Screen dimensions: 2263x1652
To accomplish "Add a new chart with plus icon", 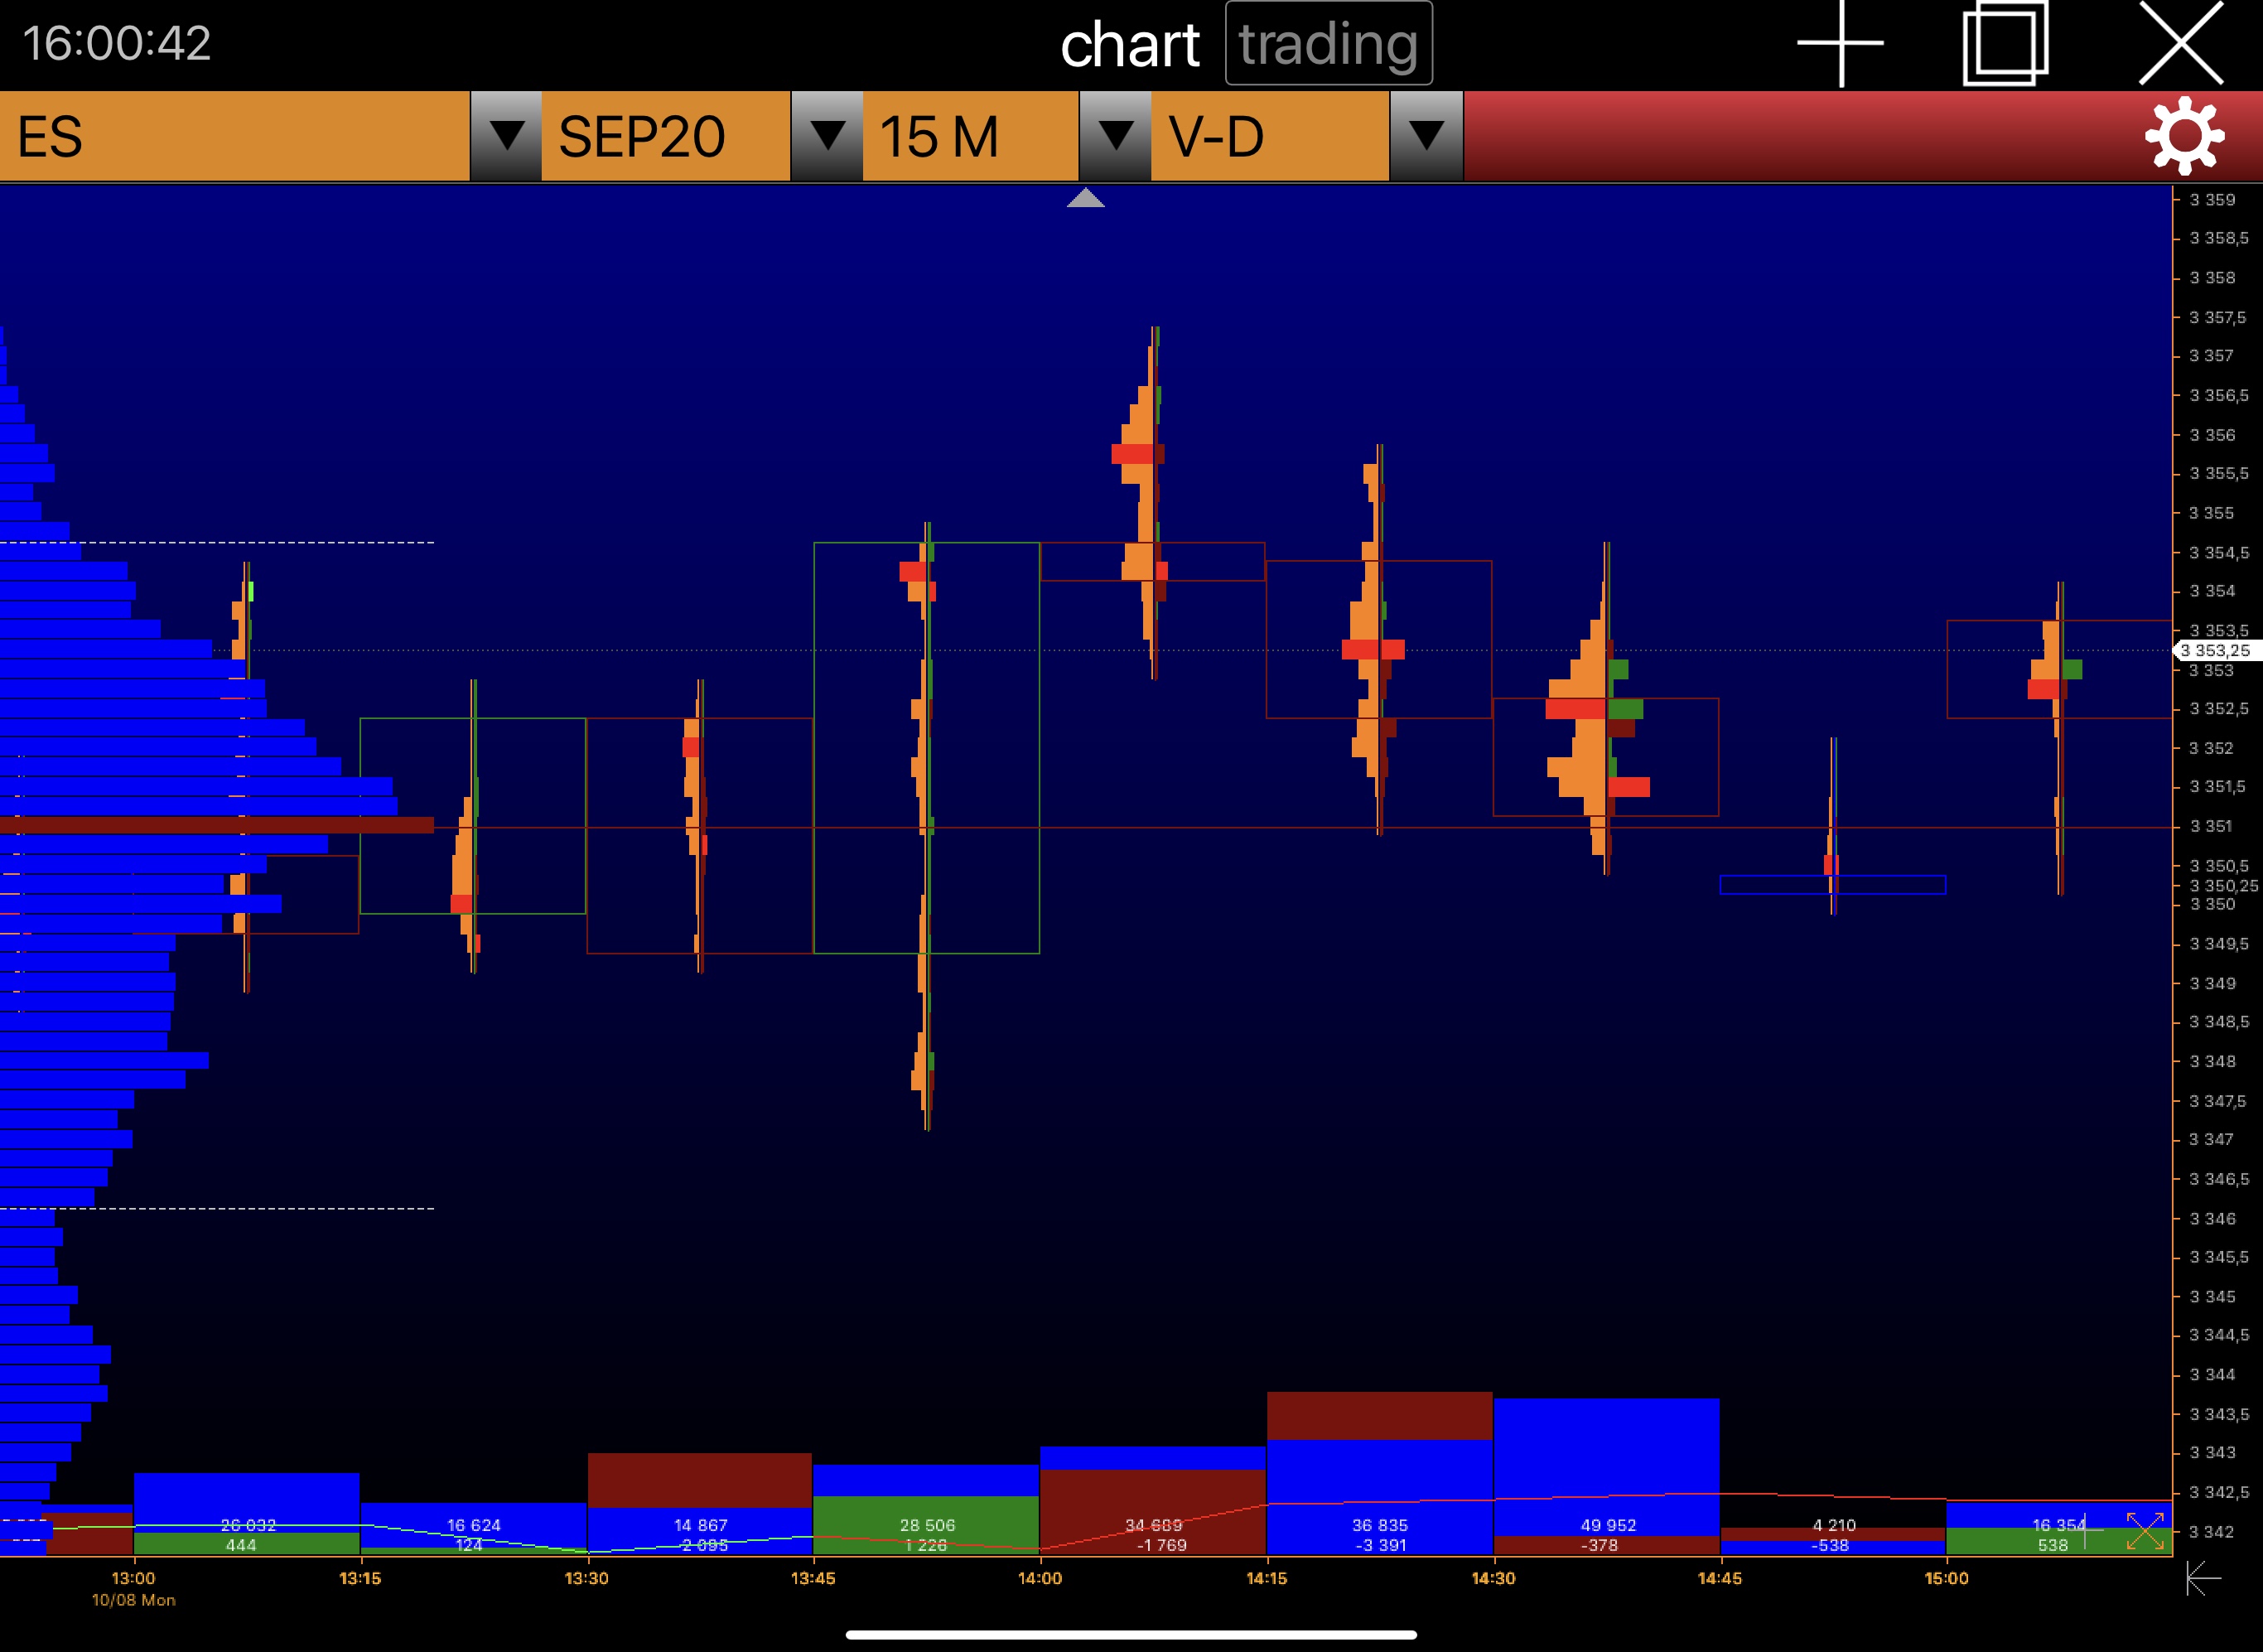I will point(1841,43).
